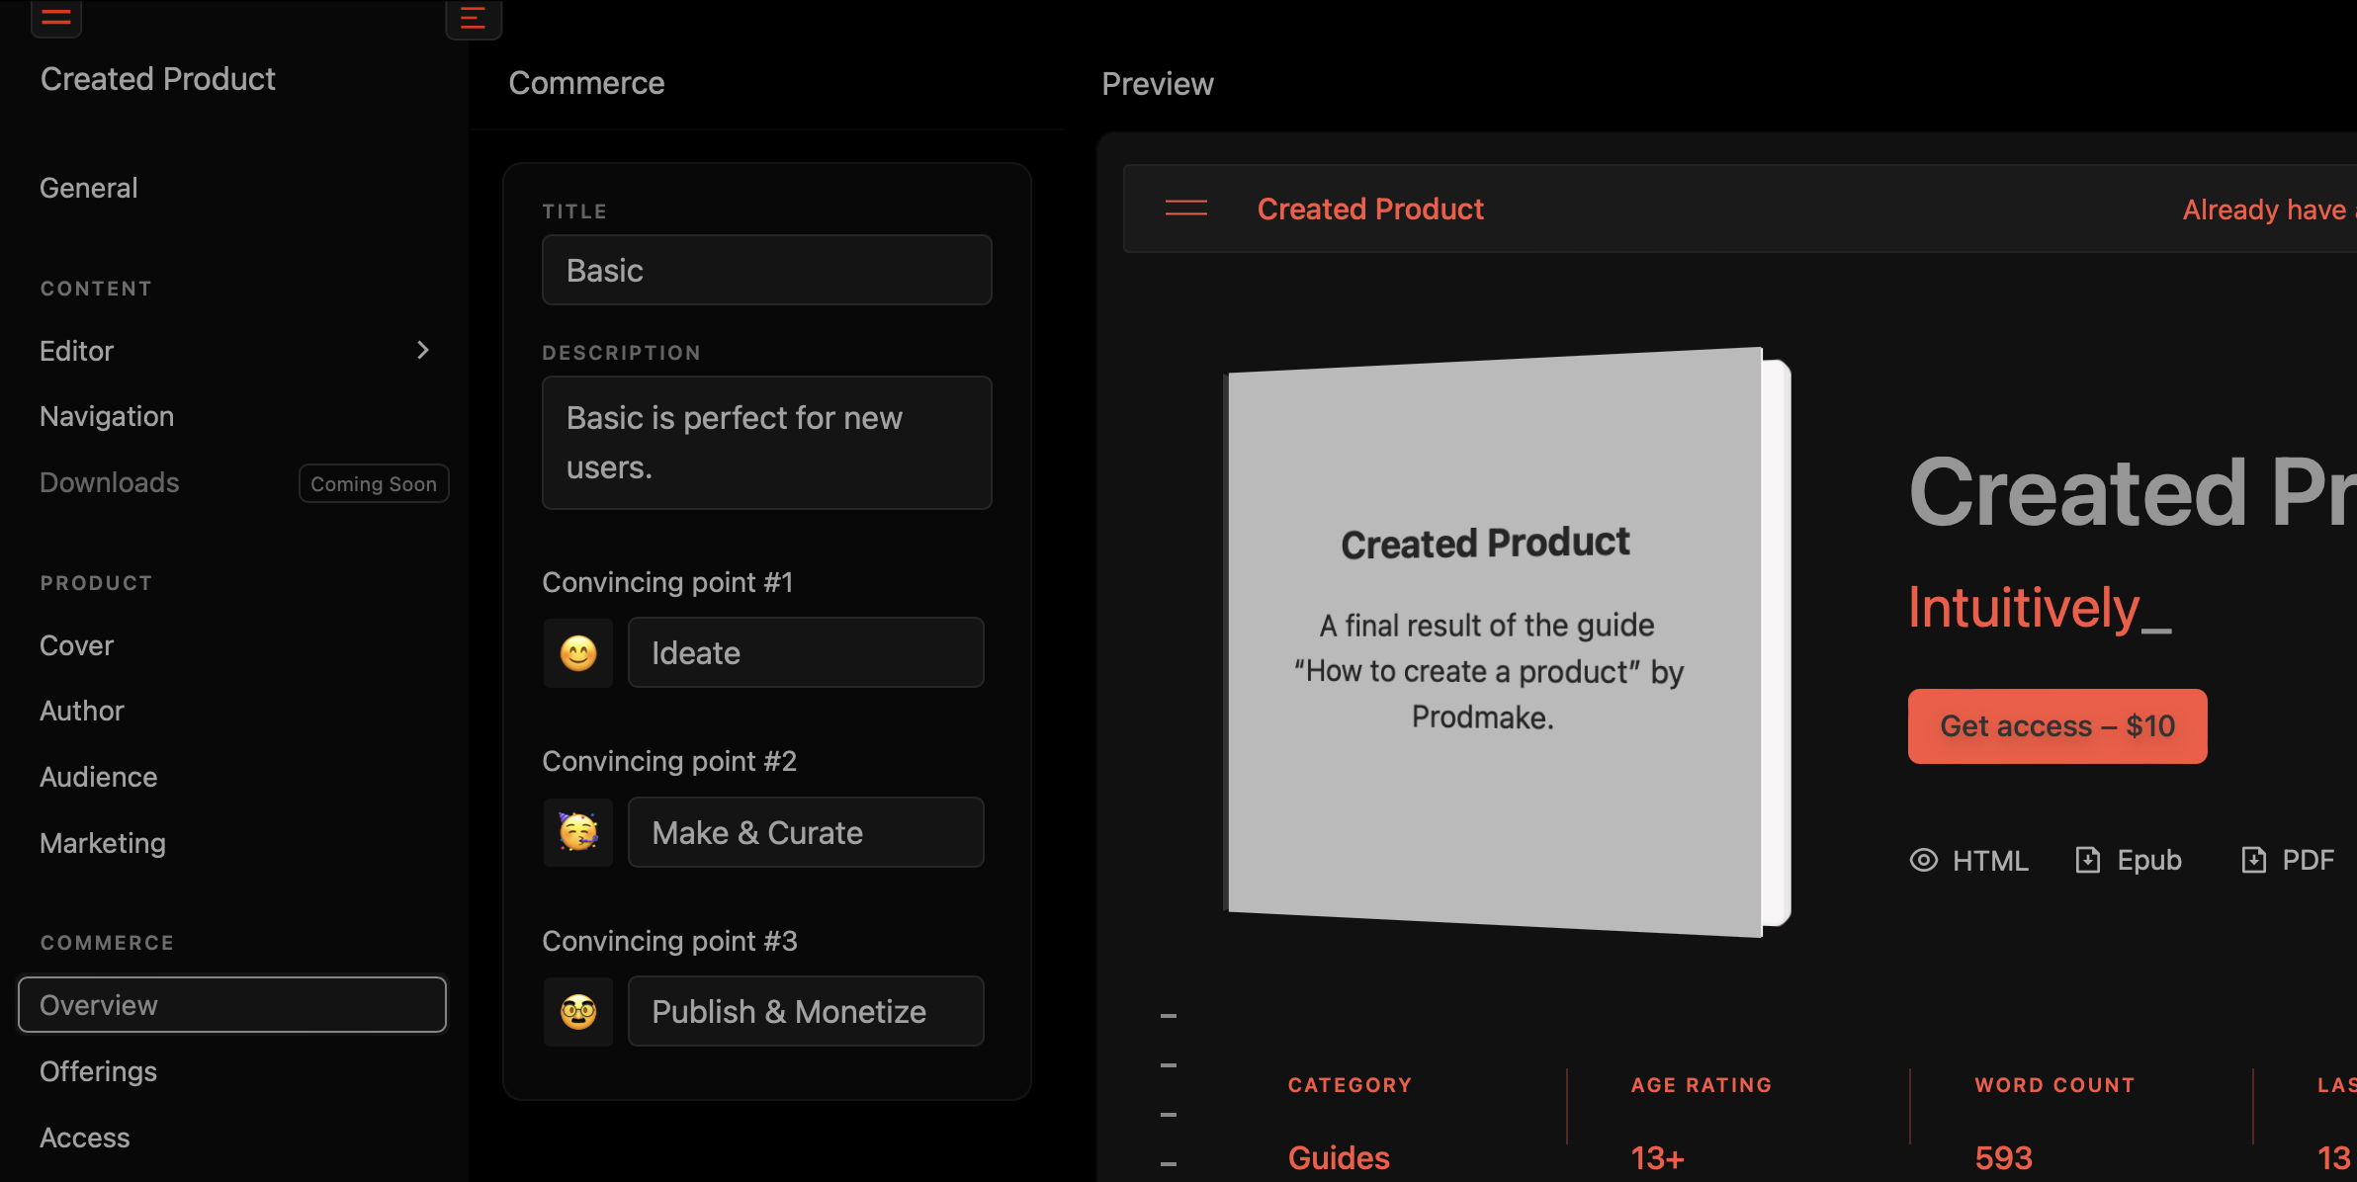This screenshot has height=1182, width=2357.
Task: Click the Epub download icon
Action: 2087,860
